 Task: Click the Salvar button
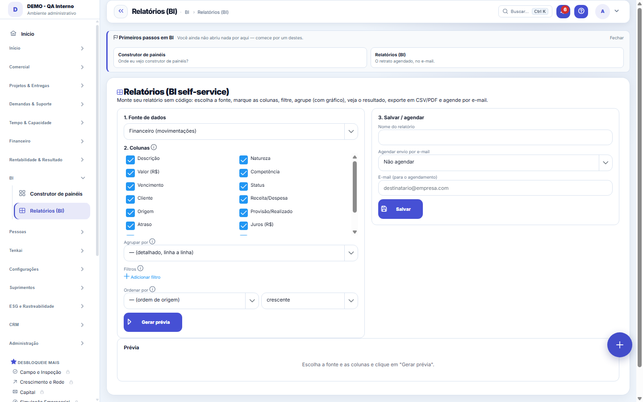[401, 209]
